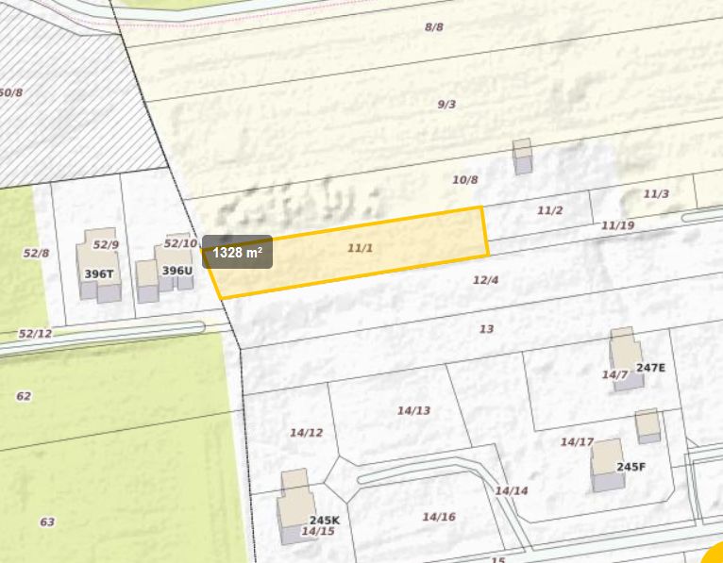Click building address 245K
Image resolution: width=723 pixels, height=563 pixels.
click(x=325, y=521)
